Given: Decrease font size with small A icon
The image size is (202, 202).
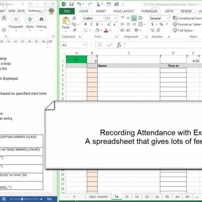Looking at the screenshot, I should (115, 25).
